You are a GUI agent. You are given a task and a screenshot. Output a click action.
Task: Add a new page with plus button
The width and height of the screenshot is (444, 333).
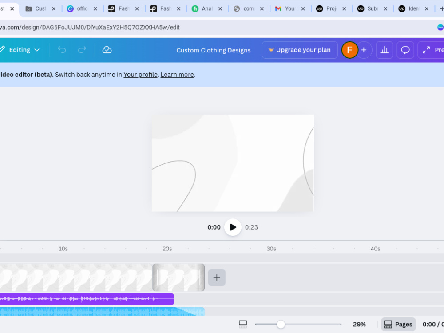[217, 277]
